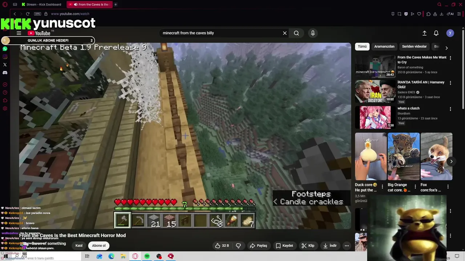Toggle Opera ad blocker shield
The image size is (465, 261).
point(406,14)
